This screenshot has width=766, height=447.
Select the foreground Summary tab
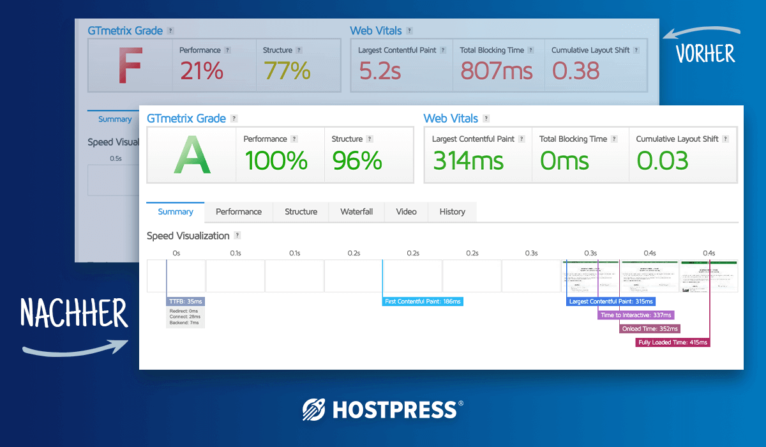point(176,212)
